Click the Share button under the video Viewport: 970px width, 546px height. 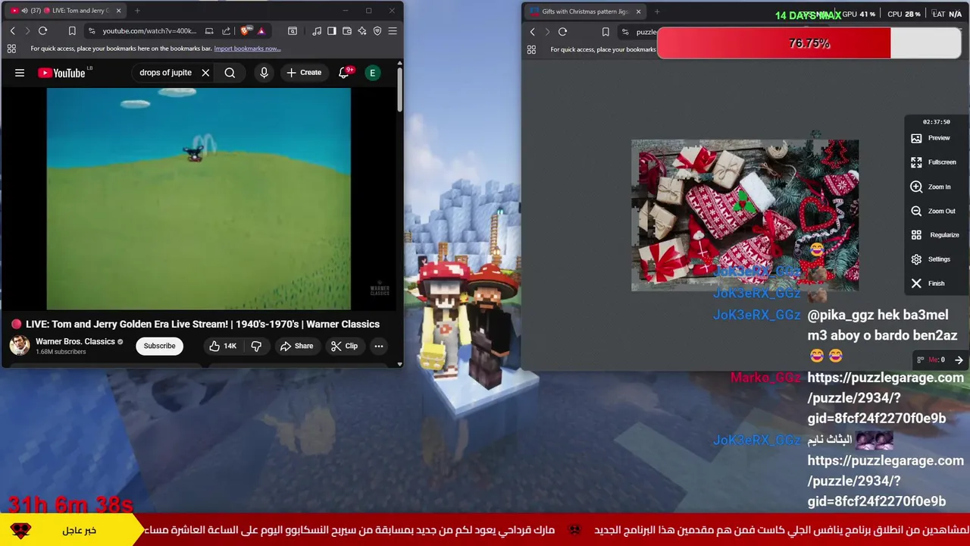[x=296, y=346]
